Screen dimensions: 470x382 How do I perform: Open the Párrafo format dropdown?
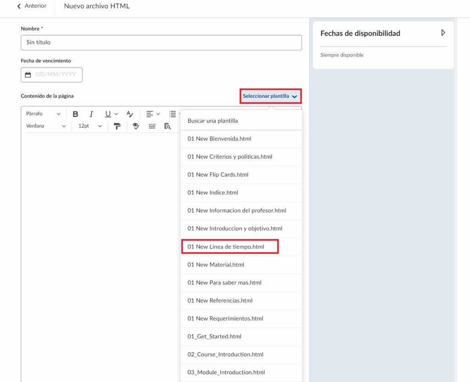[x=43, y=114]
